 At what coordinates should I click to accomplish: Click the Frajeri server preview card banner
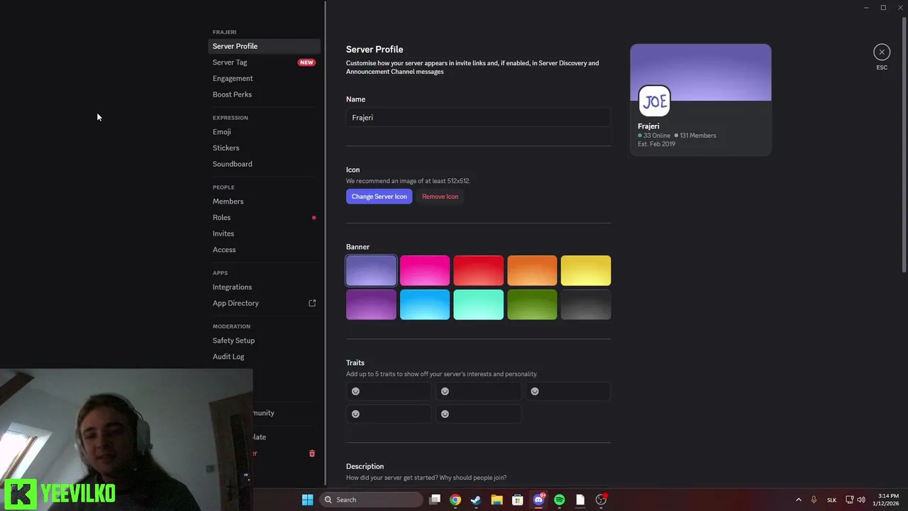(701, 72)
